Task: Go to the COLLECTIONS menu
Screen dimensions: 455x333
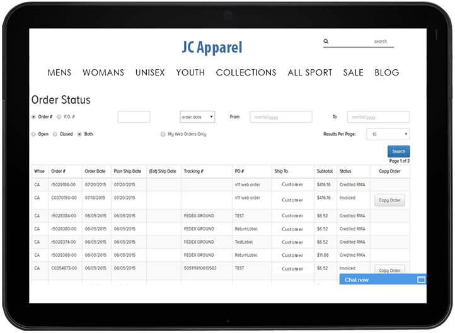Action: (x=246, y=72)
